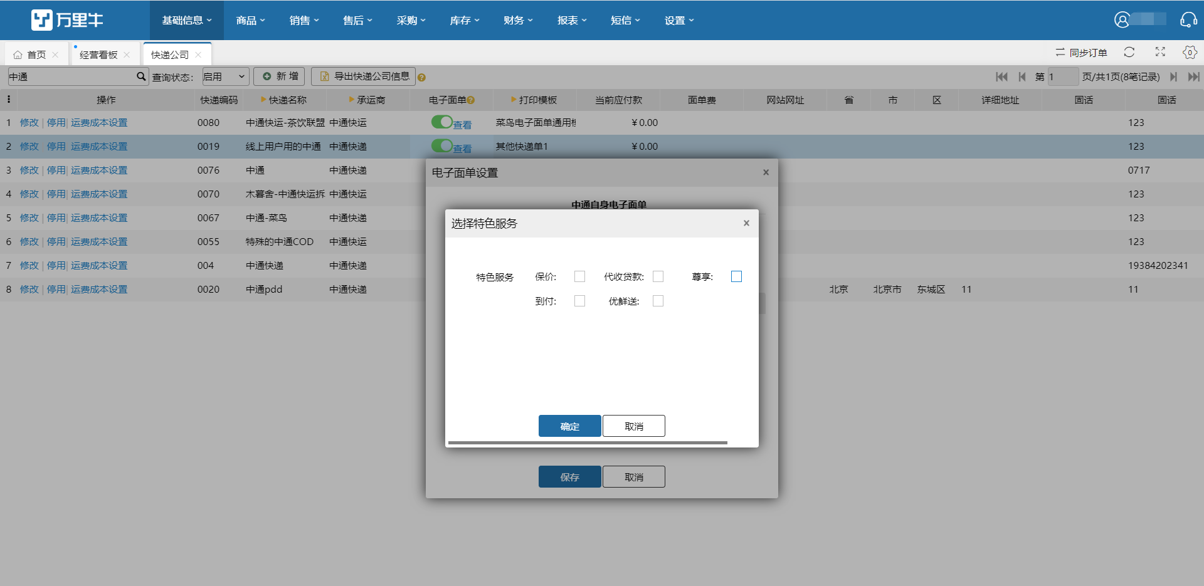The height and width of the screenshot is (586, 1204).
Task: Click the 新增 button
Action: (280, 76)
